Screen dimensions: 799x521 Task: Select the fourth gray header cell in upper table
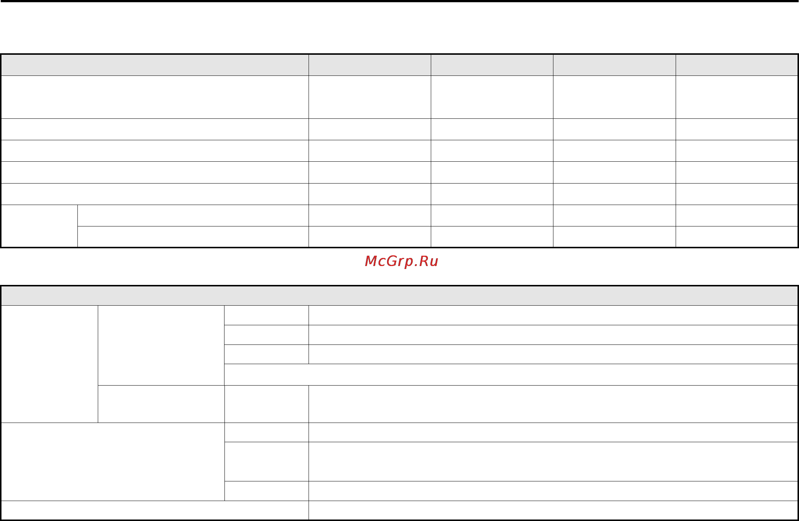tap(615, 65)
